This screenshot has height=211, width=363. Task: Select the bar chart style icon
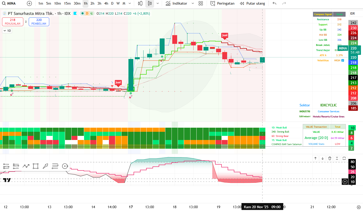(x=140, y=3)
